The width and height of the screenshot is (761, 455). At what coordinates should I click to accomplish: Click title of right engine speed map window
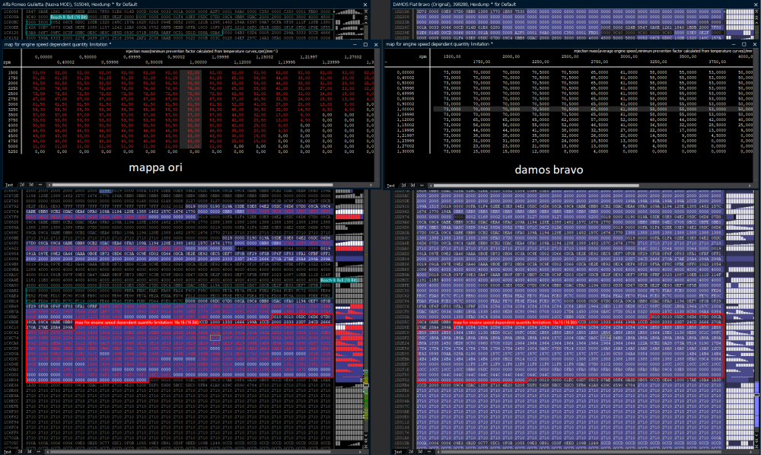(x=439, y=44)
